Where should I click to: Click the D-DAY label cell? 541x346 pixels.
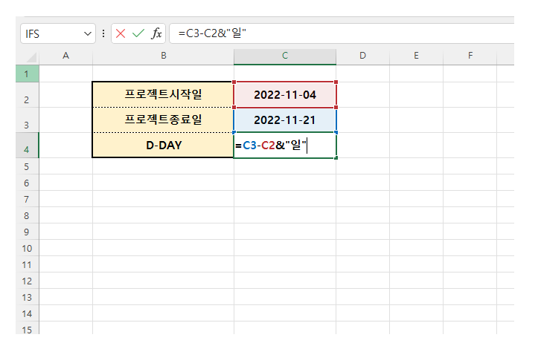163,146
